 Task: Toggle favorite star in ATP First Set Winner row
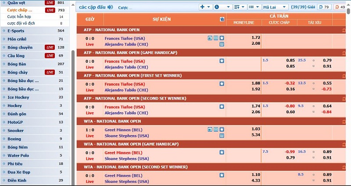(x=222, y=84)
